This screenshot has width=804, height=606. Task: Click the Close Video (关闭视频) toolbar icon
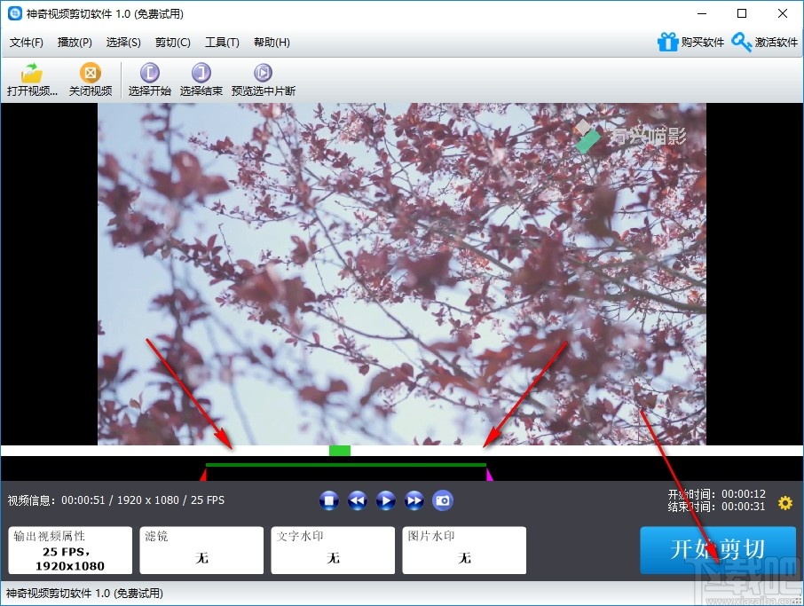[91, 73]
